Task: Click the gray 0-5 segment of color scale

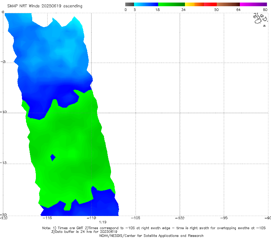Action: (130, 4)
